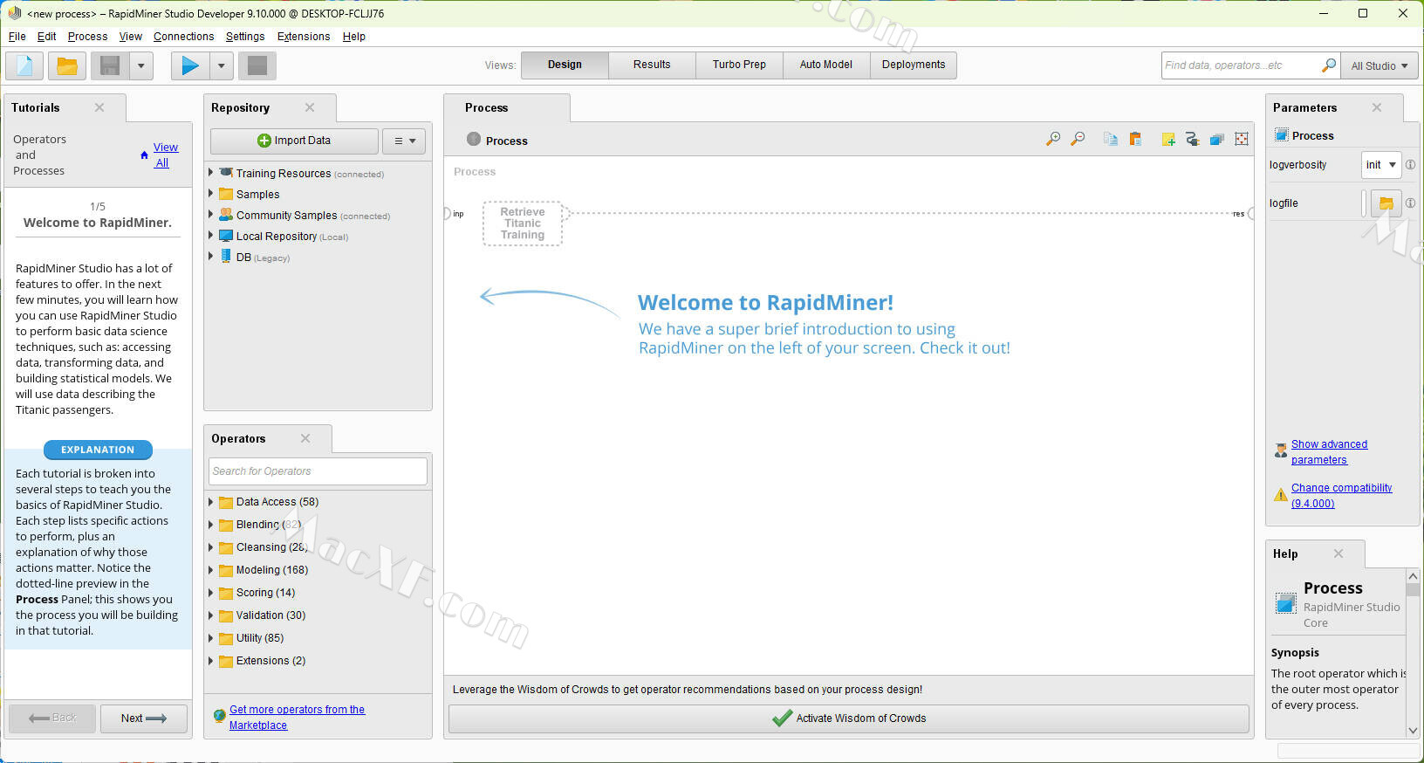
Task: Click the copy icon in the process toolbar
Action: point(1110,139)
